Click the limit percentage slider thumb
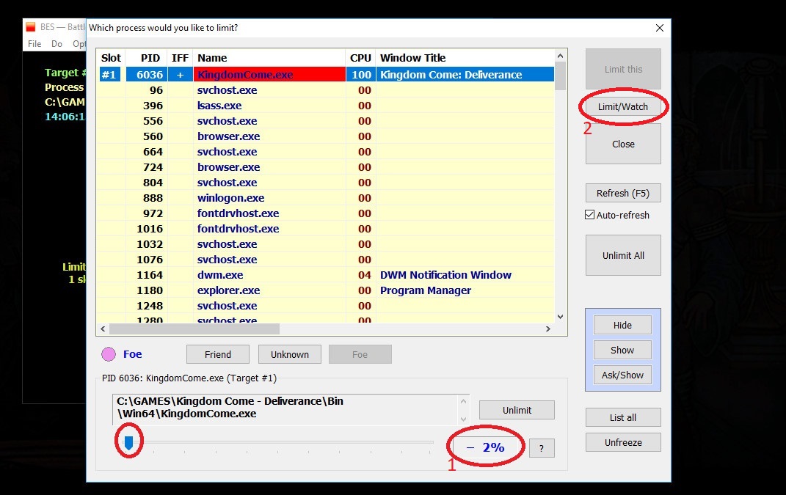The image size is (786, 495). pos(129,442)
